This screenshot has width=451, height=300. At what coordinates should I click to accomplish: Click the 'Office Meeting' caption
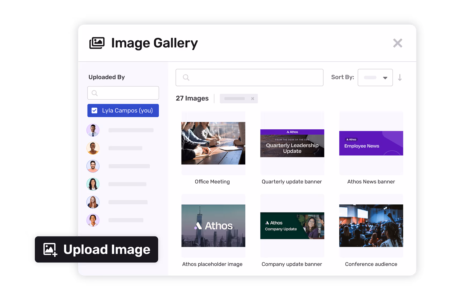coord(212,182)
